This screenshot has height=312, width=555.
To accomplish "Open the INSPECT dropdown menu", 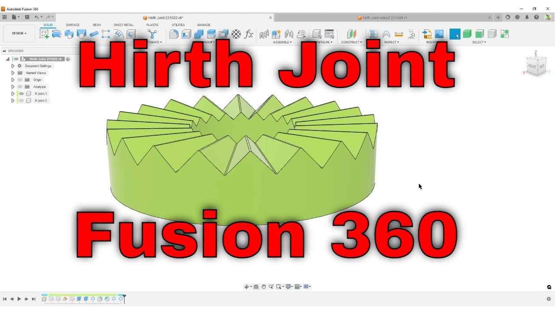I will coord(392,42).
